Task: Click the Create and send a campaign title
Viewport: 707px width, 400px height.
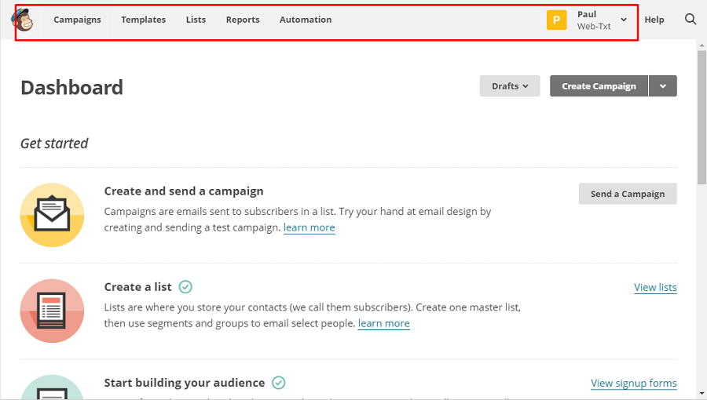Action: (x=184, y=191)
